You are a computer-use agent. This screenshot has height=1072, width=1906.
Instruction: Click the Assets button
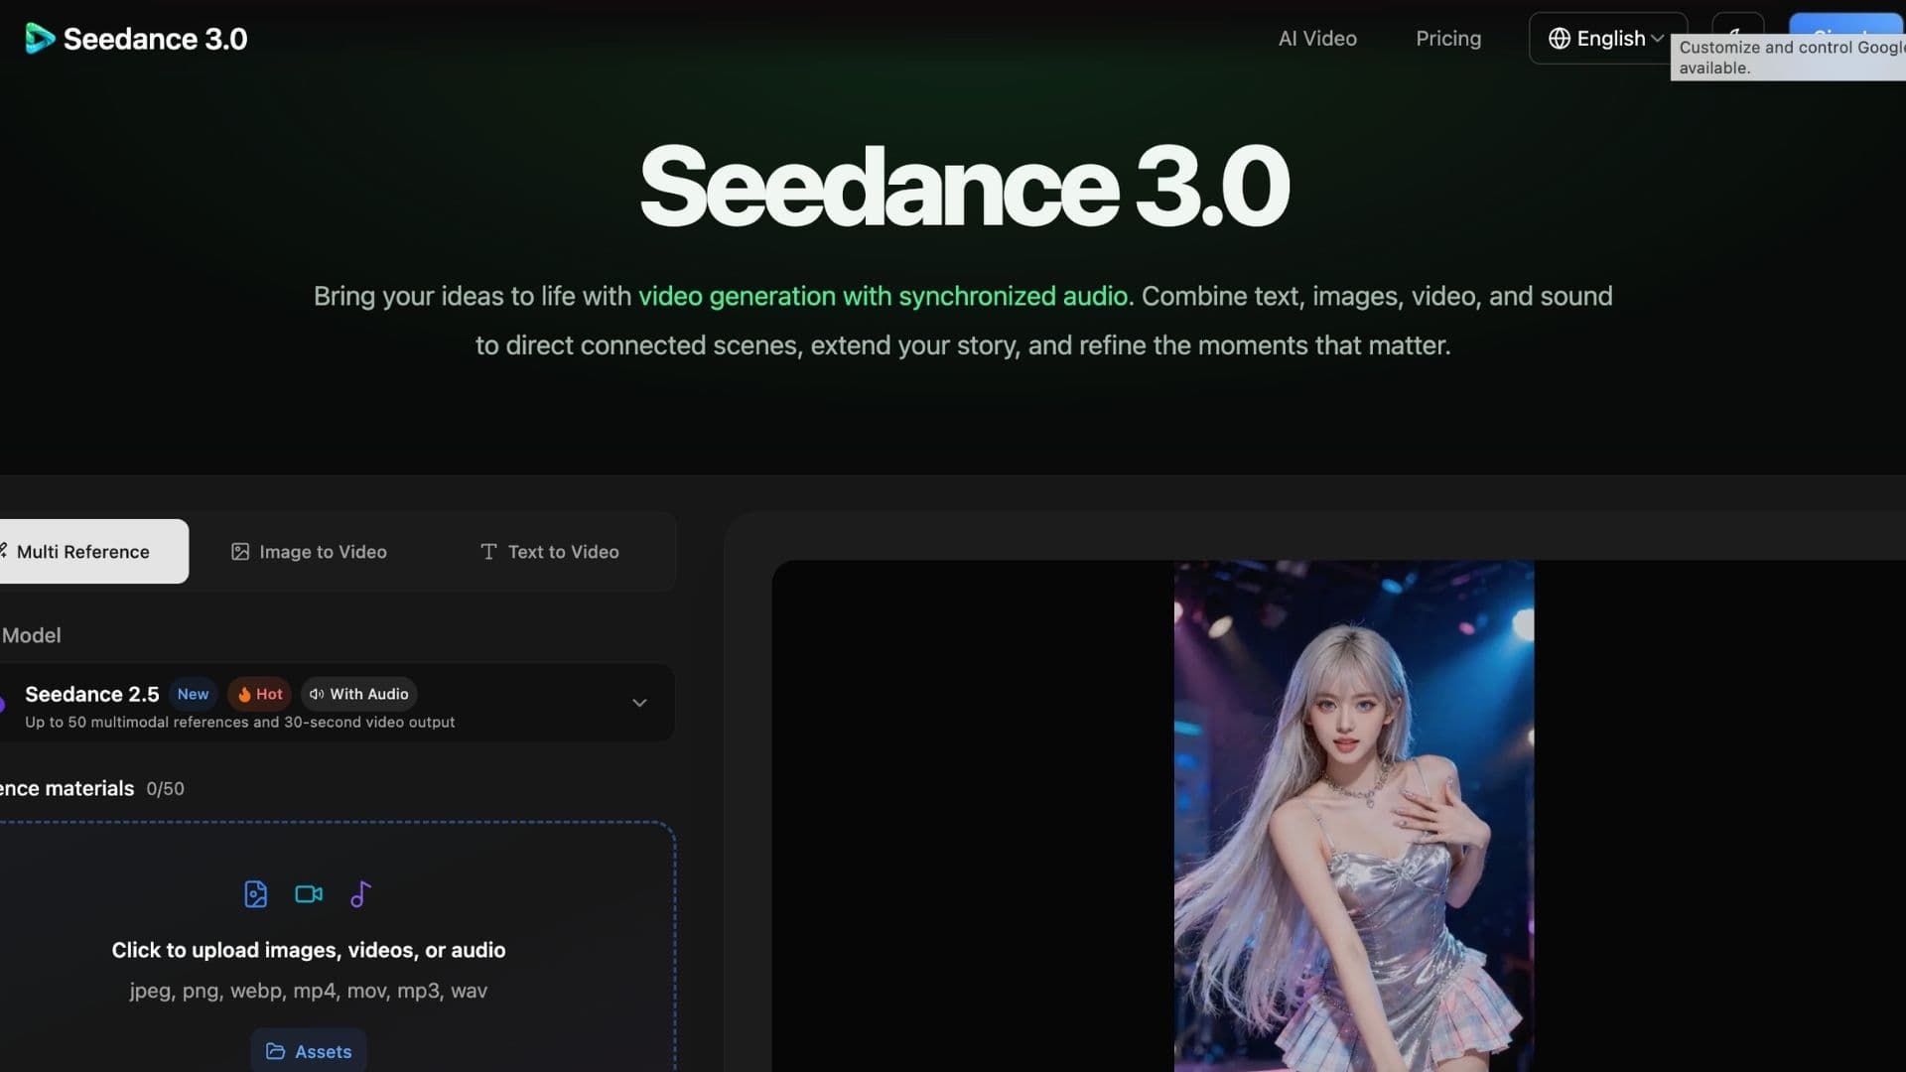point(309,1051)
